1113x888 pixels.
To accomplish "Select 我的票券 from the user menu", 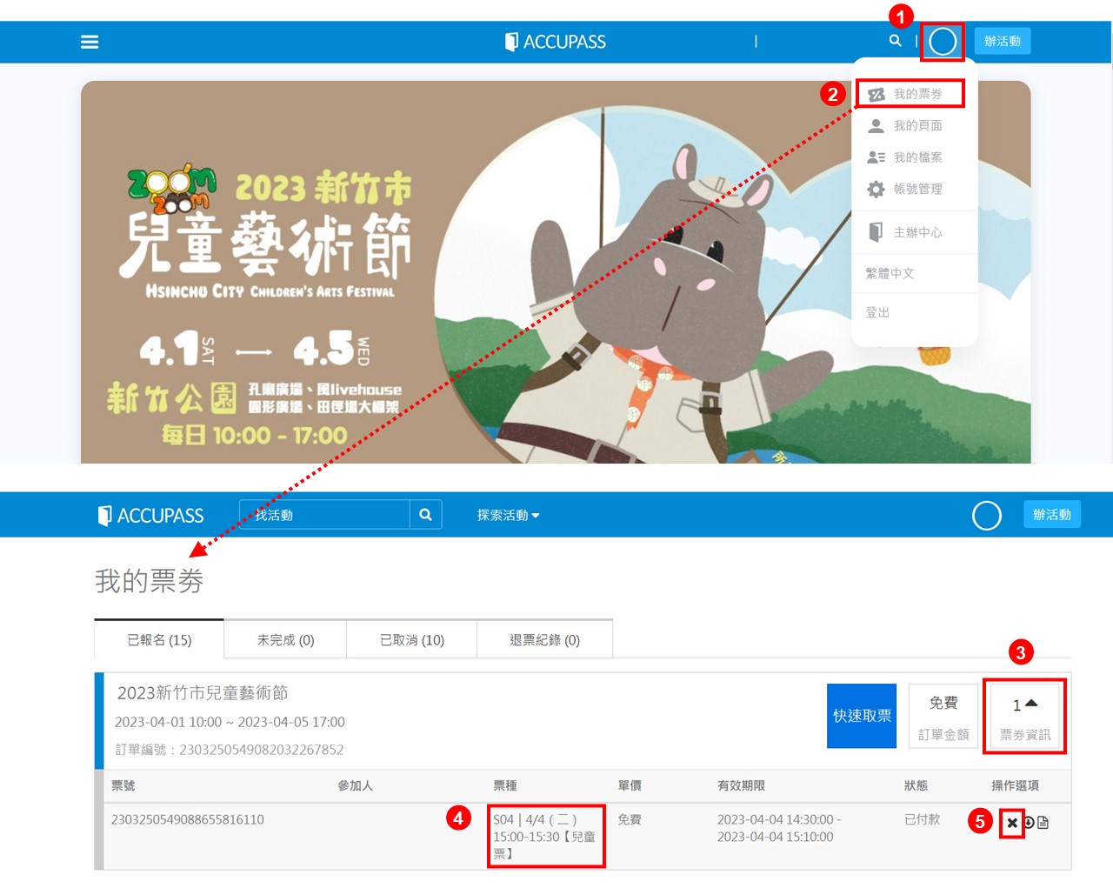I will pos(910,94).
